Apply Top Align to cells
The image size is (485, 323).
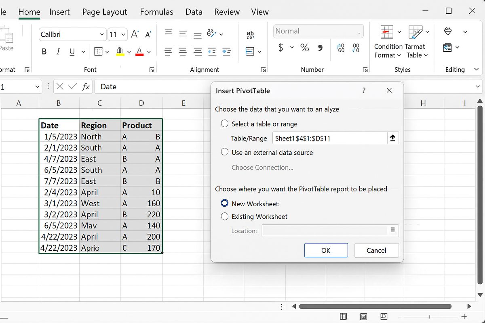pyautogui.click(x=169, y=32)
